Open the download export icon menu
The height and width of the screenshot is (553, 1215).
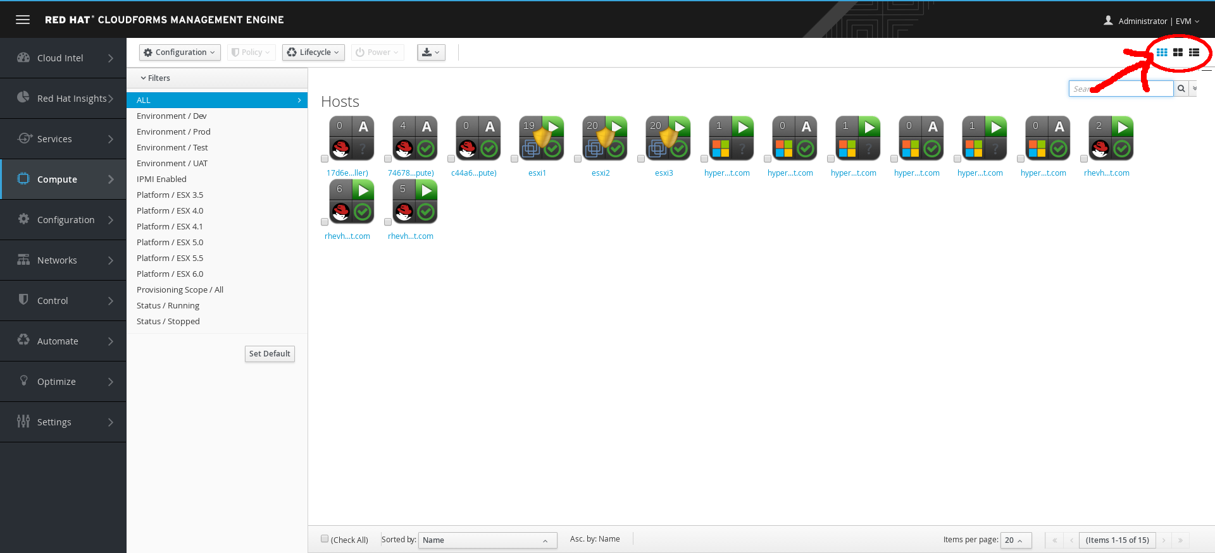pyautogui.click(x=431, y=52)
